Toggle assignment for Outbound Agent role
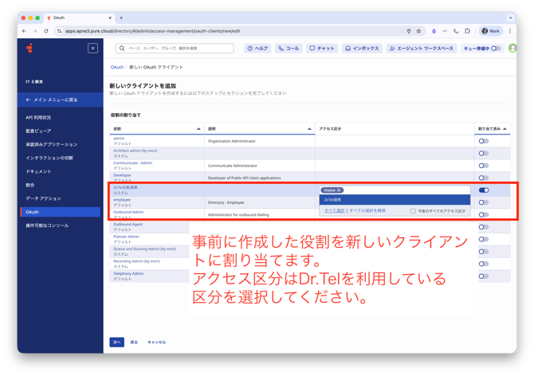 tap(484, 227)
